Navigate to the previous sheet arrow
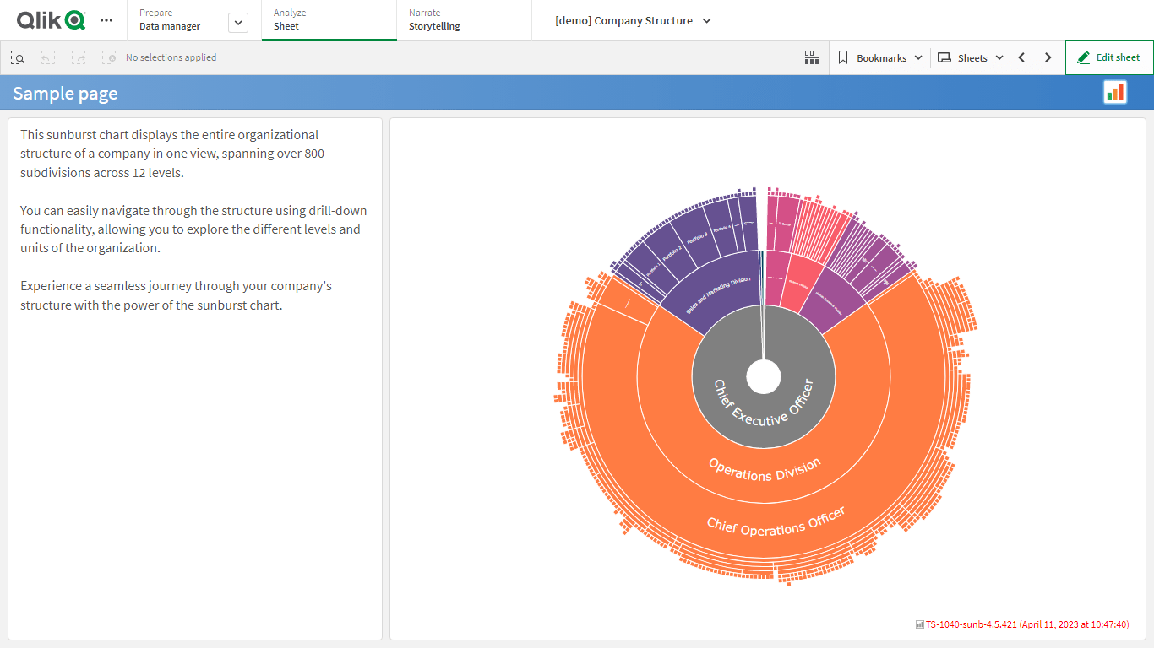1154x648 pixels. [x=1021, y=57]
